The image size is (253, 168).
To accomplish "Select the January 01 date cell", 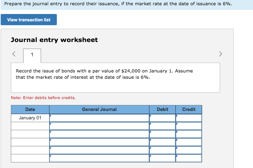I will coord(30,118).
